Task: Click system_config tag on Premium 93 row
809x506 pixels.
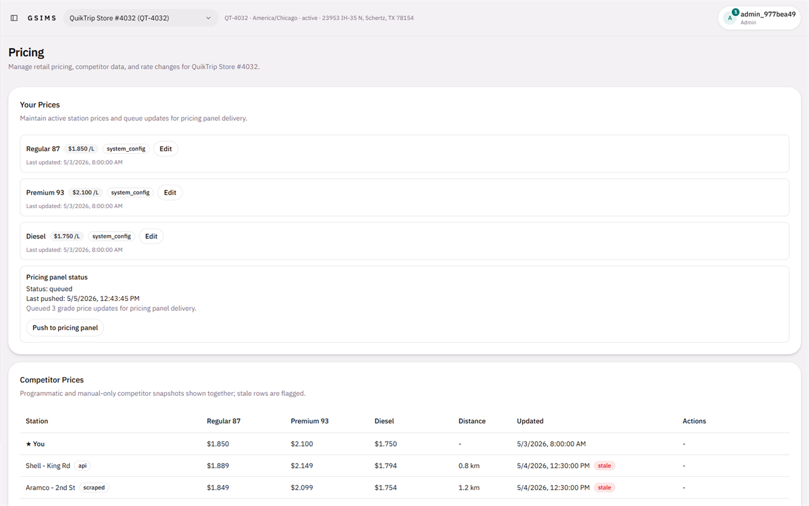Action: pyautogui.click(x=130, y=192)
